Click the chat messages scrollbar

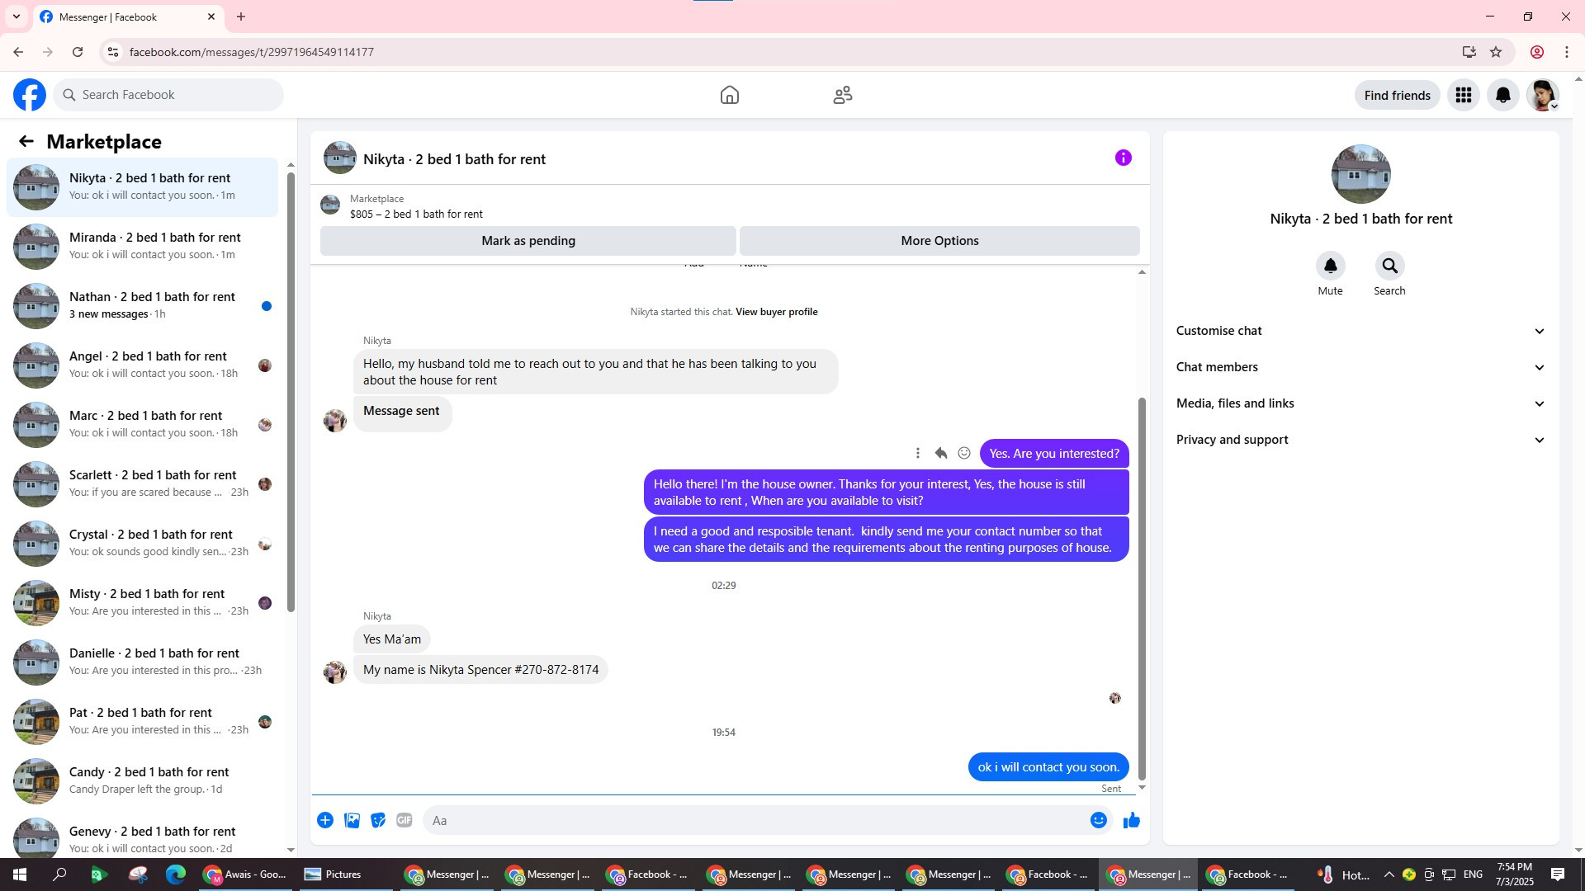(1142, 587)
